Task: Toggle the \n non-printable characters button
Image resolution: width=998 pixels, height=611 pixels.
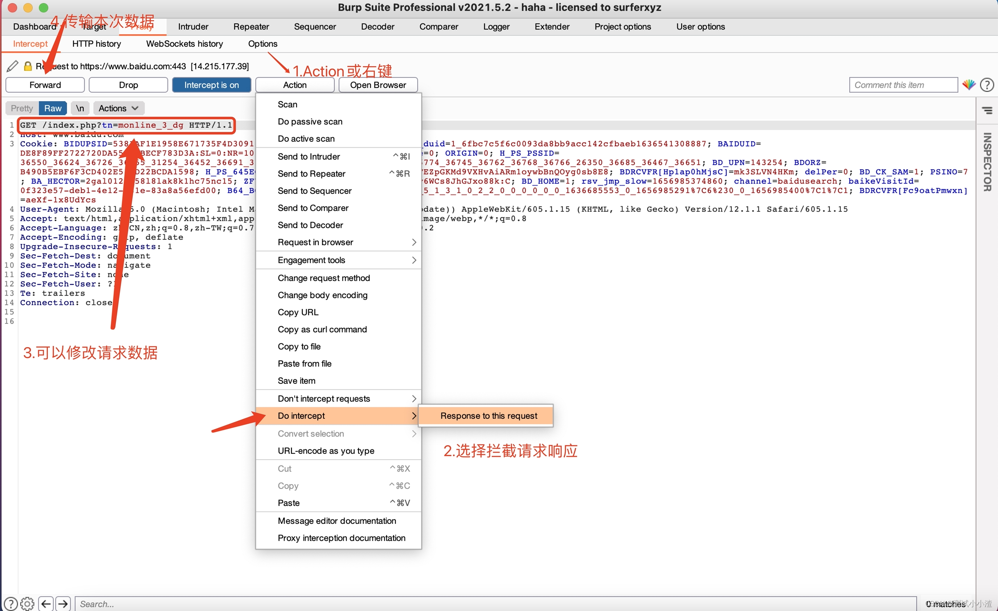Action: [x=80, y=108]
